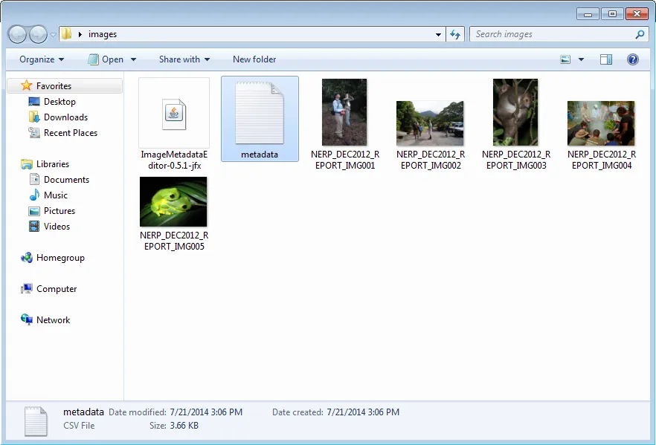Select Network in navigation pane

coord(53,320)
